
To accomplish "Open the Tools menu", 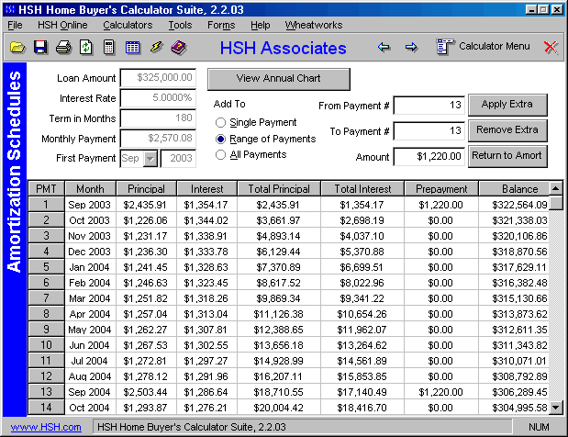I will pos(180,25).
